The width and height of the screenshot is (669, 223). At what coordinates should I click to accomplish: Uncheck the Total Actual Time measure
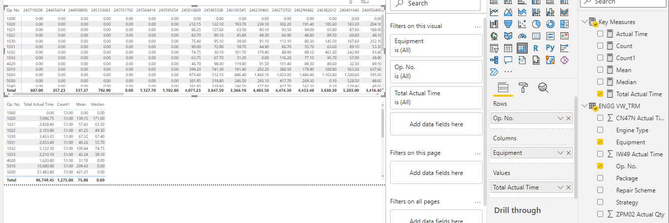click(600, 94)
